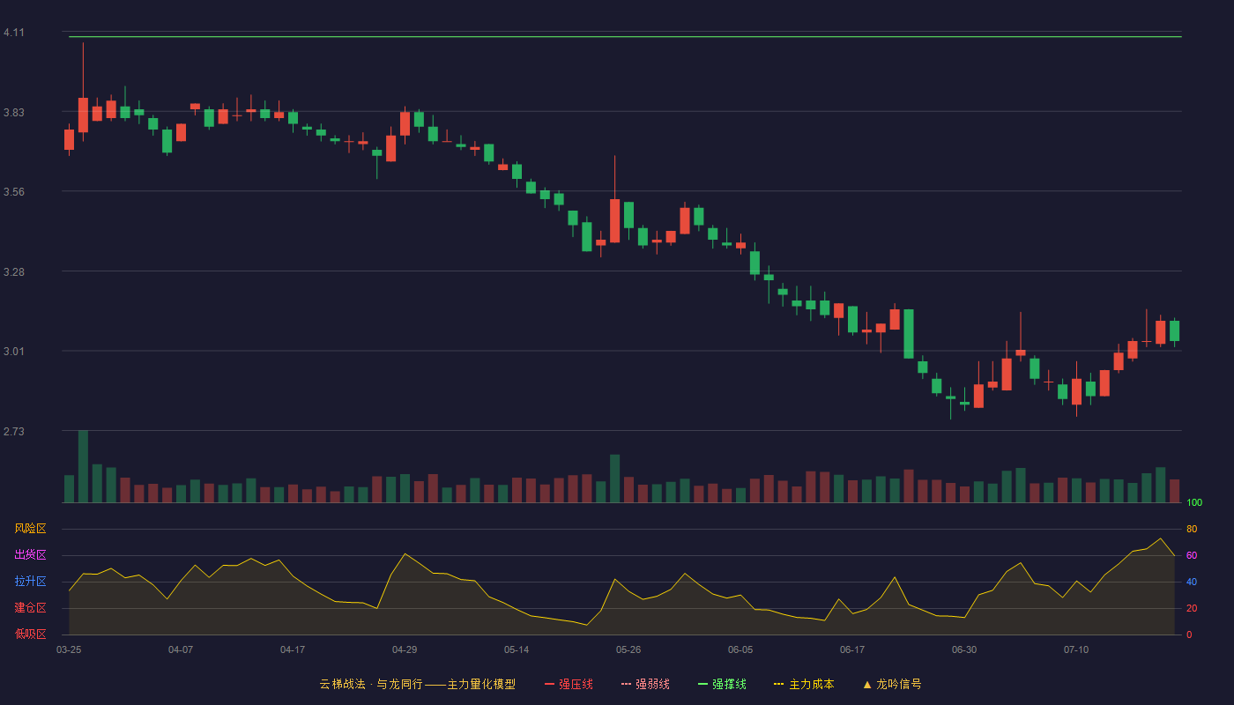
Task: Click the 3.01 price axis label
Action: (14, 352)
